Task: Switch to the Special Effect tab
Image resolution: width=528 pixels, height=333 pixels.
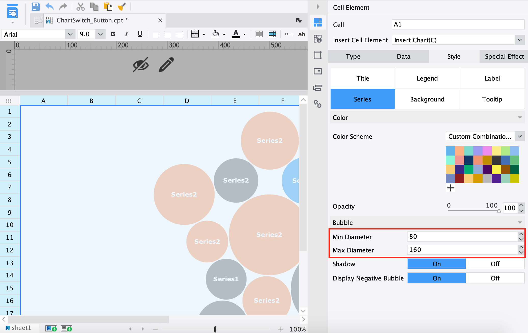Action: pyautogui.click(x=504, y=56)
